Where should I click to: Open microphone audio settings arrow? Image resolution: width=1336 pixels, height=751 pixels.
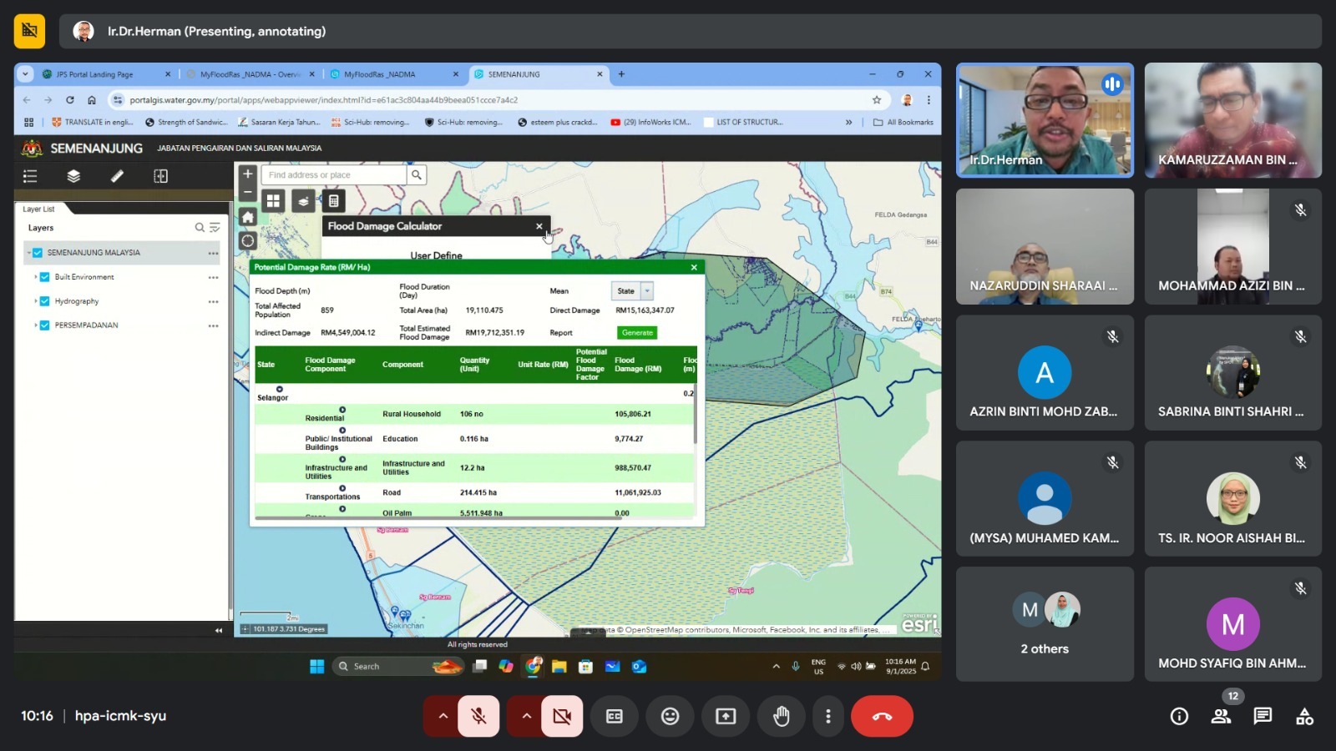[x=443, y=716]
